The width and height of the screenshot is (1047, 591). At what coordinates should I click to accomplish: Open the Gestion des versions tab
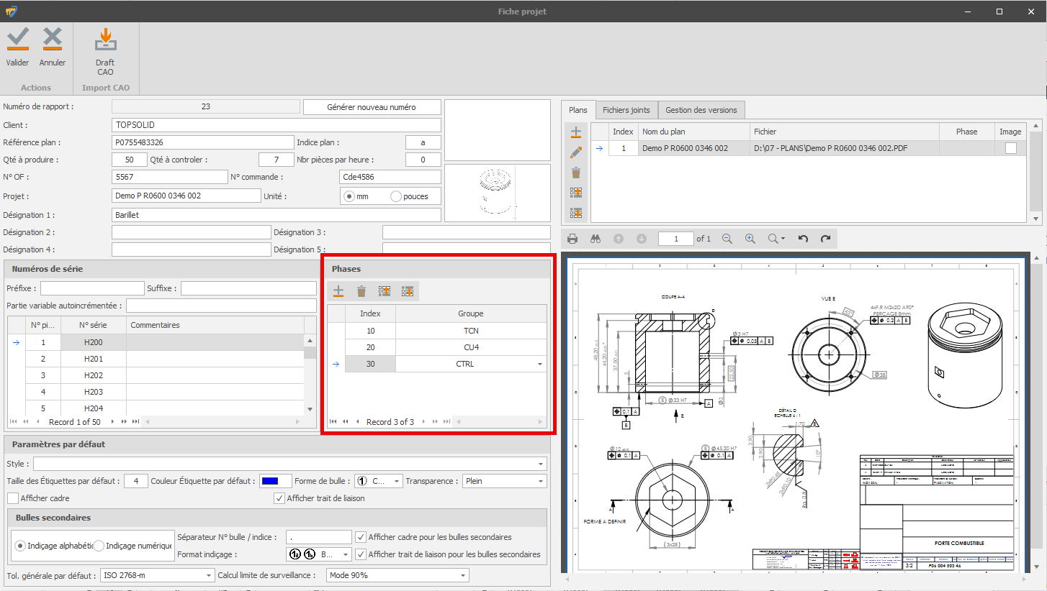[x=701, y=110]
